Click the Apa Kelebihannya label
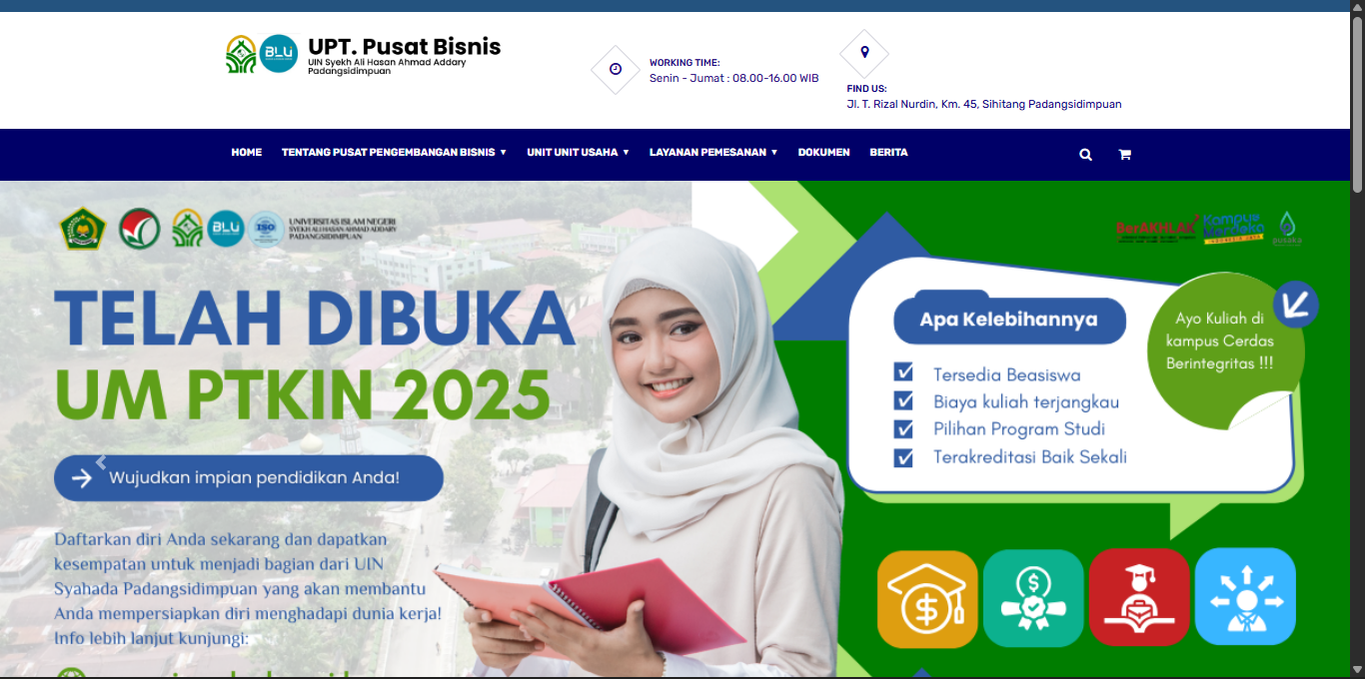Image resolution: width=1365 pixels, height=679 pixels. pos(1009,320)
